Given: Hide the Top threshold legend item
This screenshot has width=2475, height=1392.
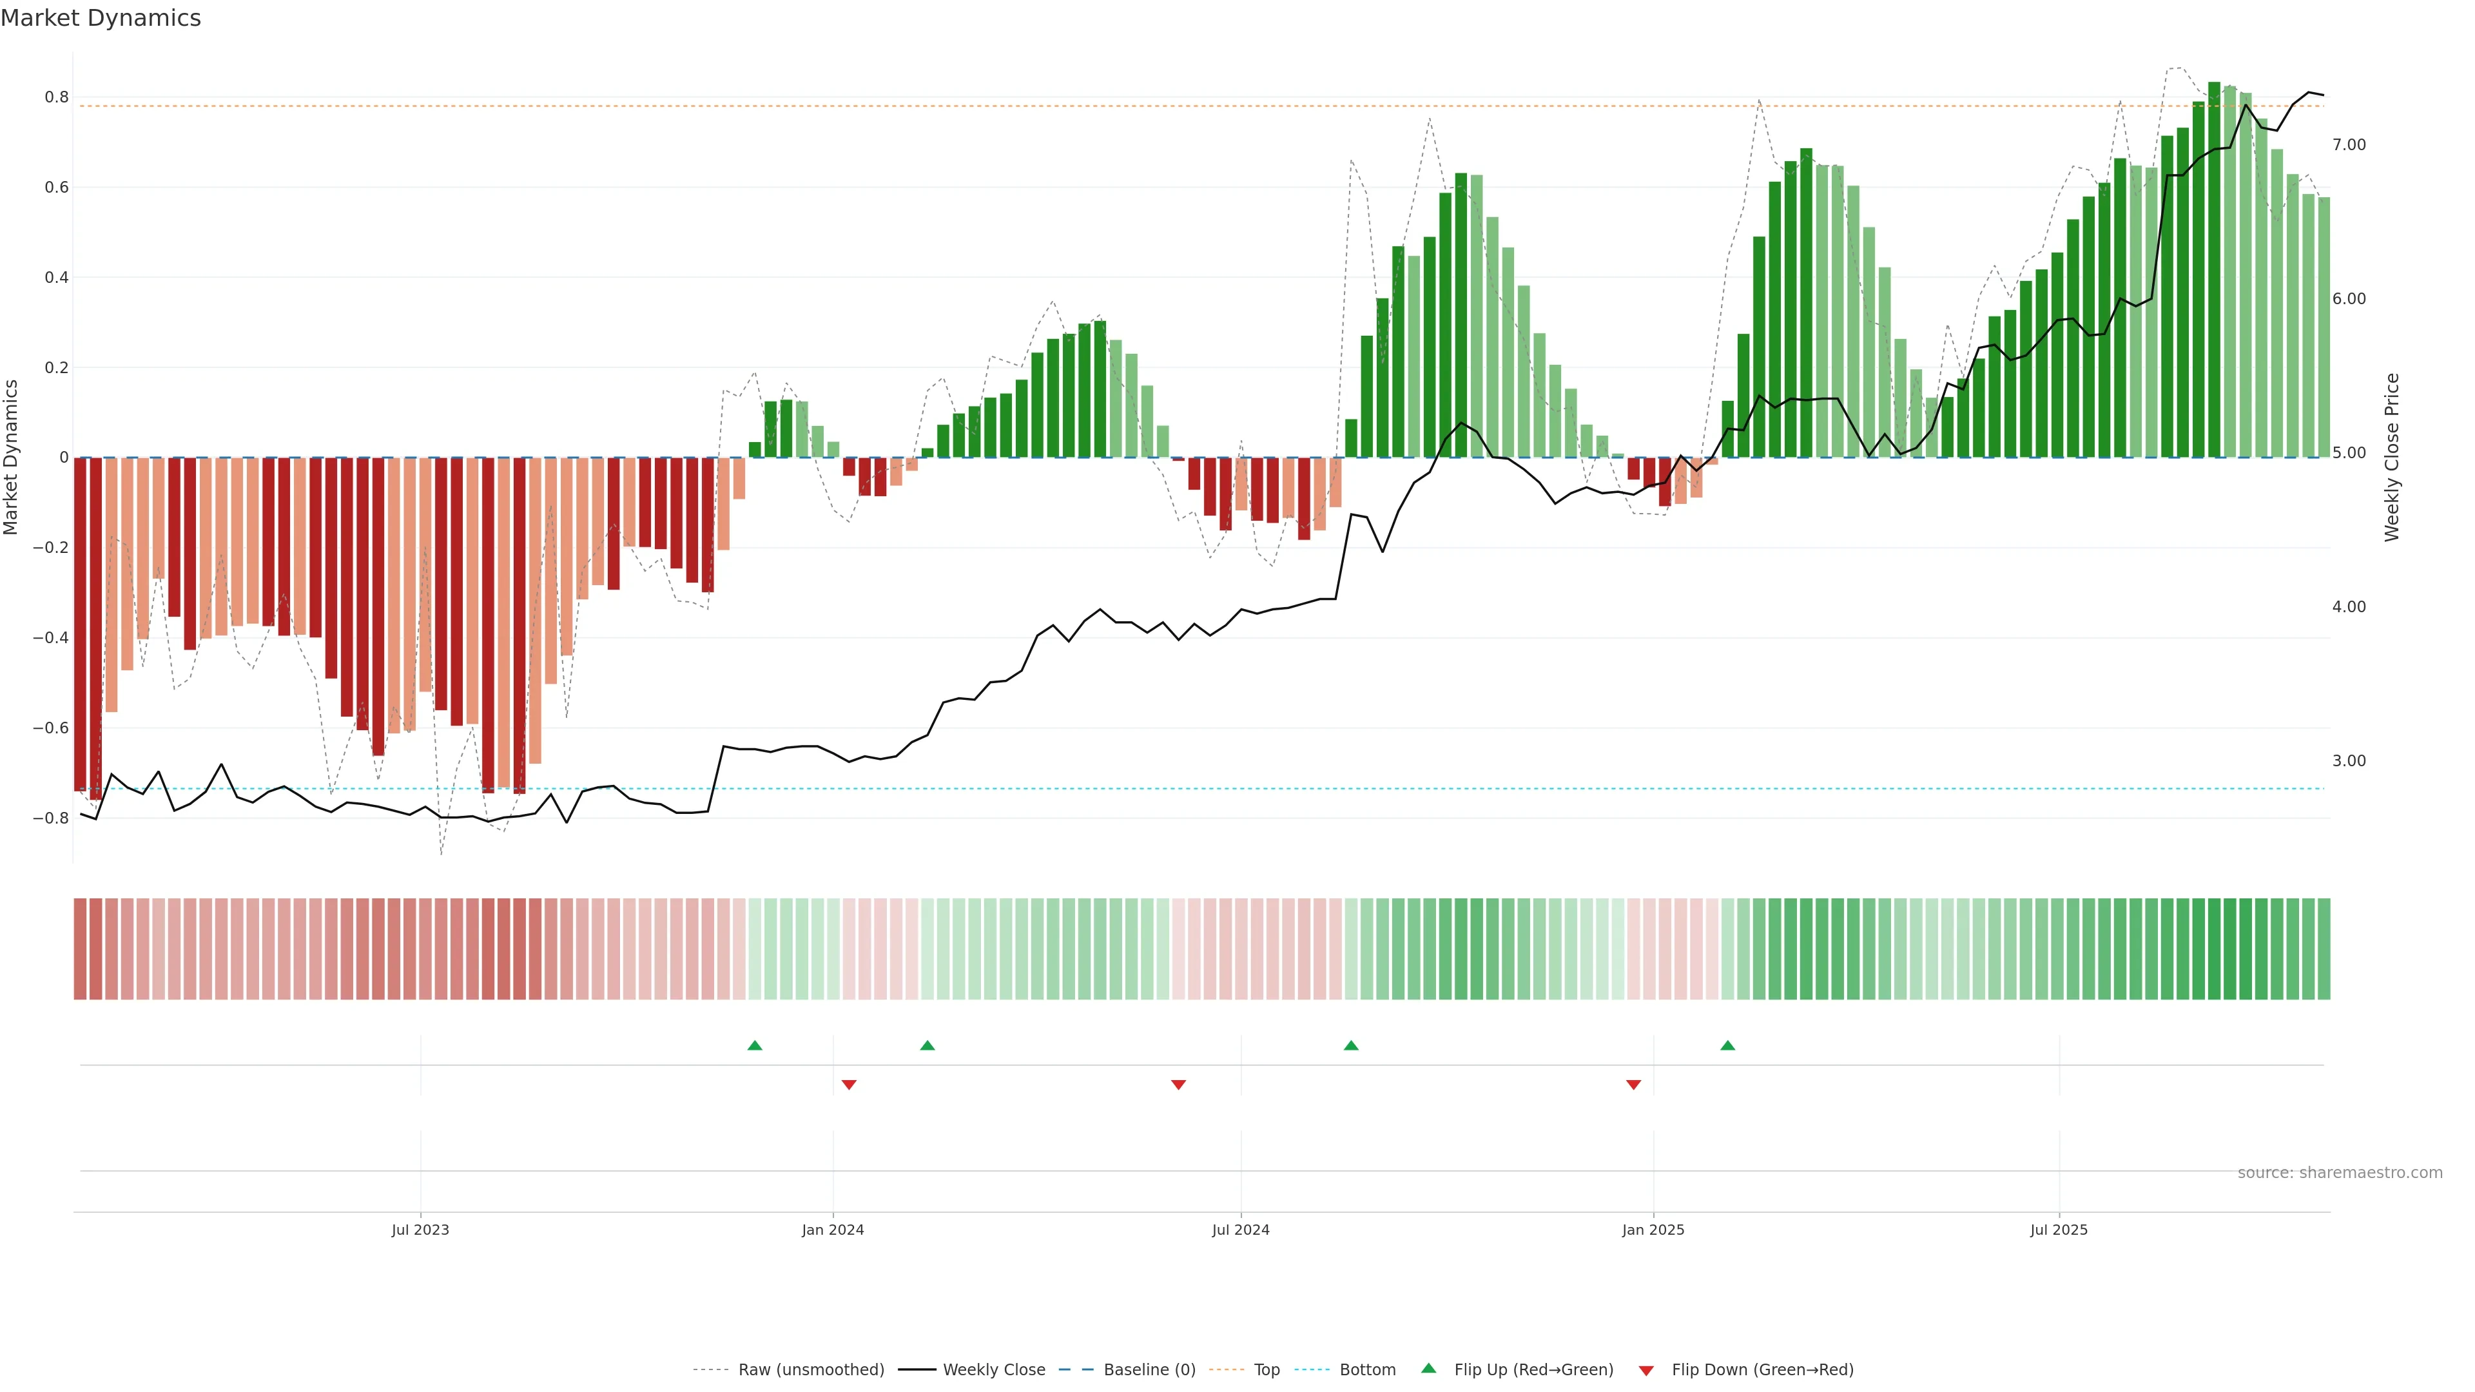Looking at the screenshot, I should (x=1267, y=1370).
